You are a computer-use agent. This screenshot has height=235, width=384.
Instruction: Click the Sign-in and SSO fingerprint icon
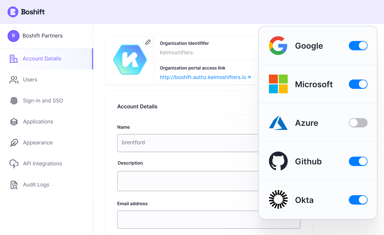point(14,101)
